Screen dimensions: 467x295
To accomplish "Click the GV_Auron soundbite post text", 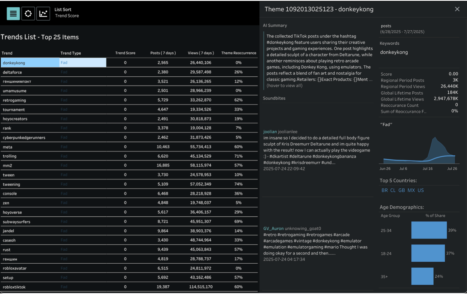I will (x=316, y=244).
